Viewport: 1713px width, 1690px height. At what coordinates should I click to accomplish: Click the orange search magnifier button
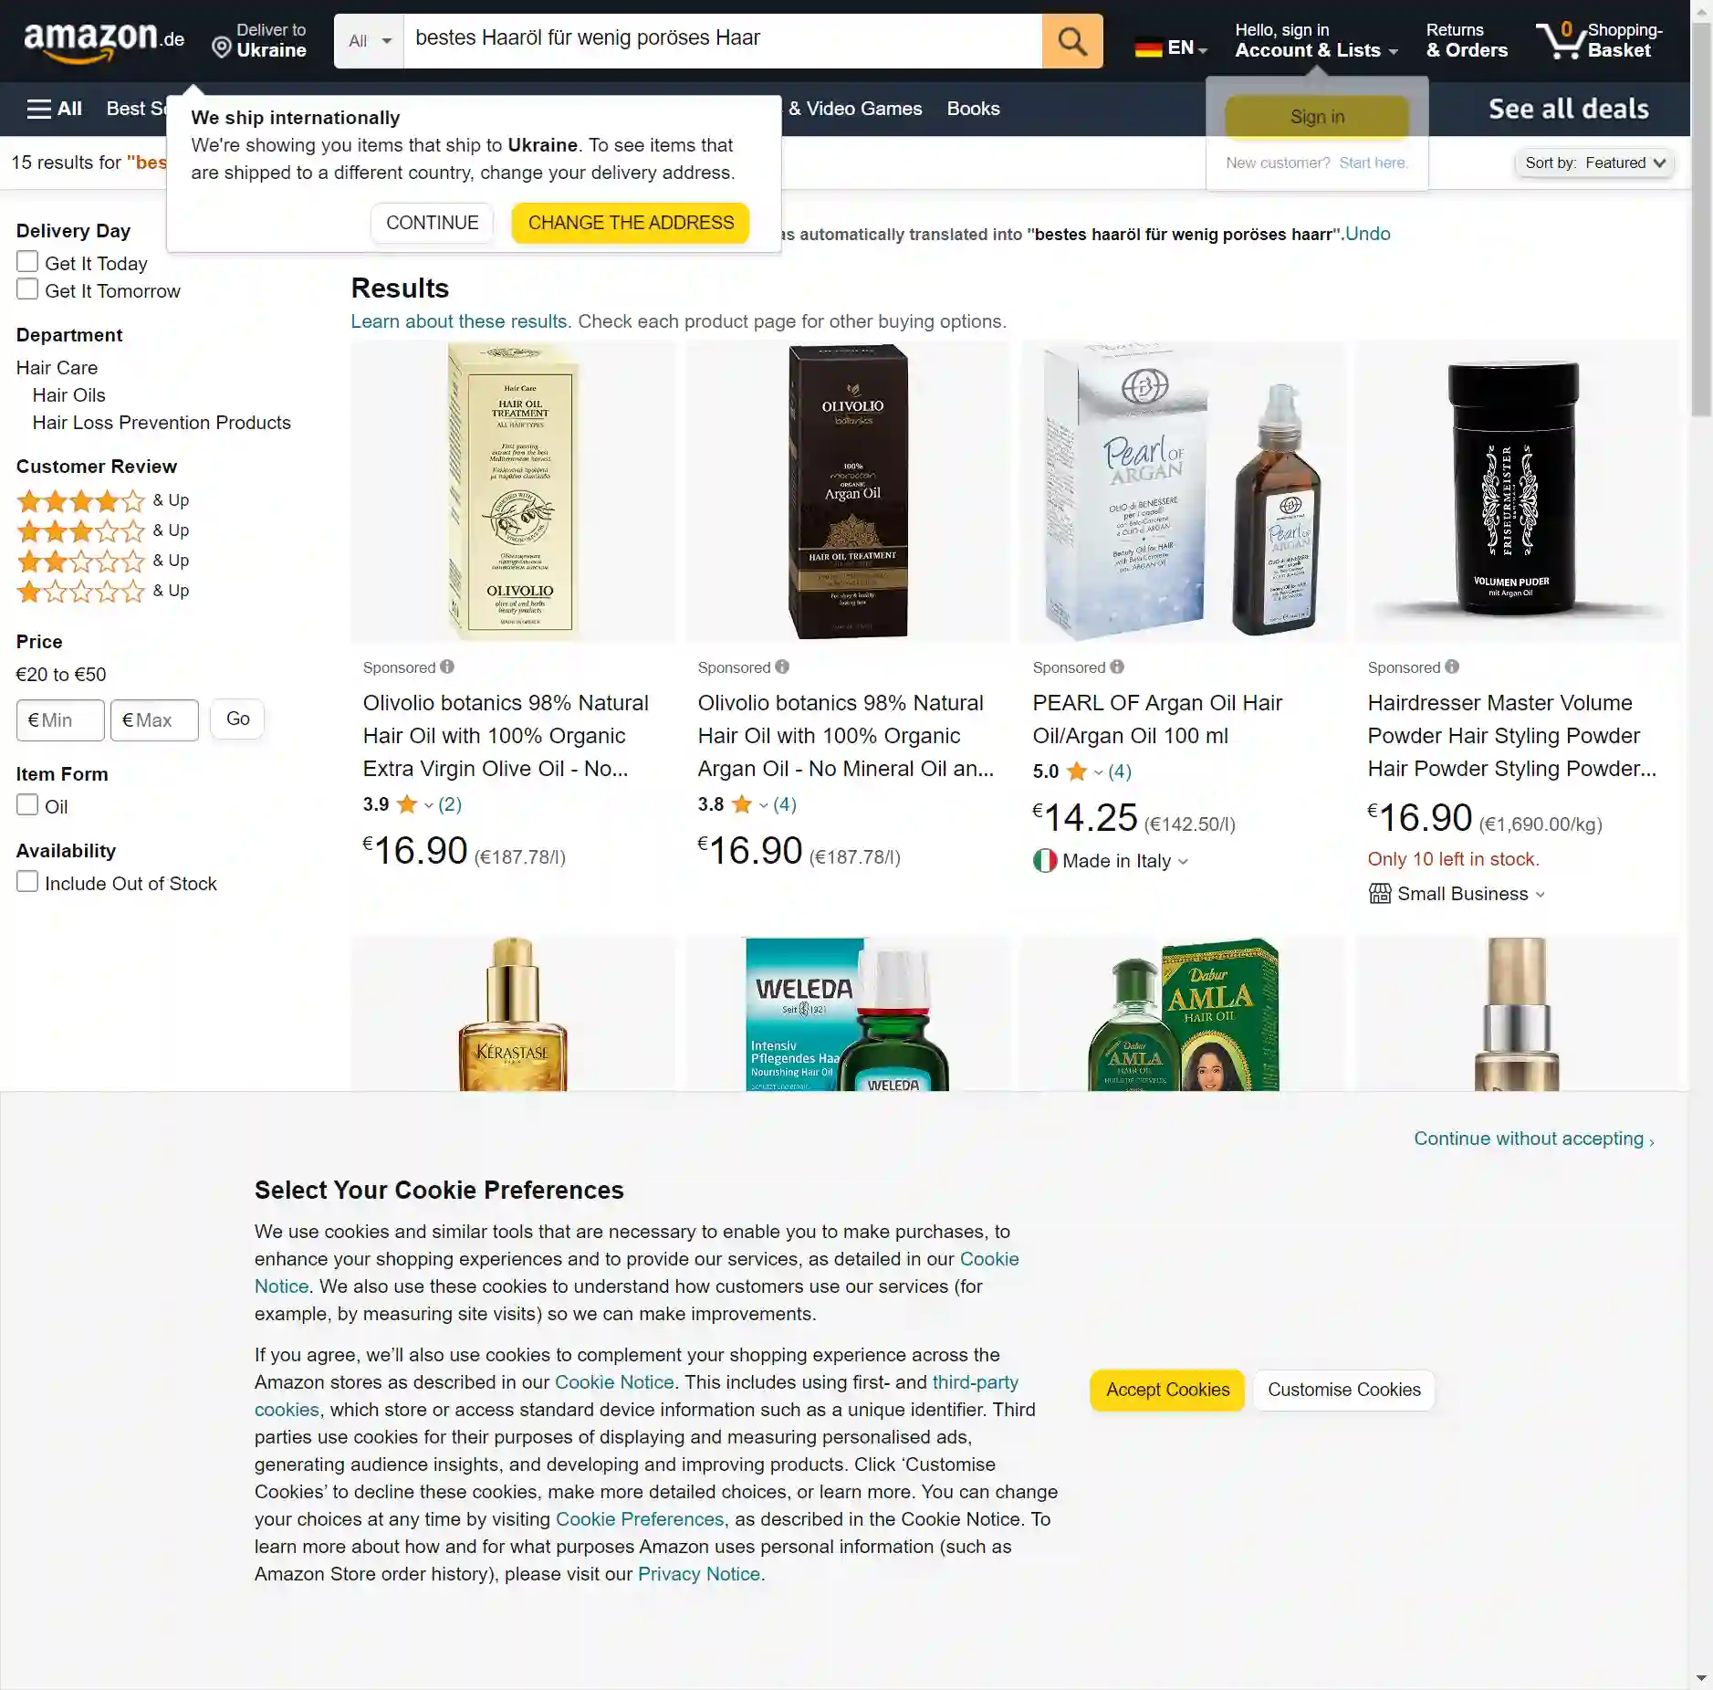1071,41
